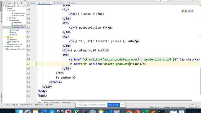
Task: Expand External Libraries node
Action: [x=3, y=47]
